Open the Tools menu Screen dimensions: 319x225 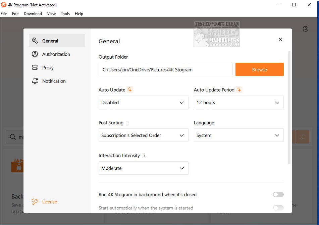click(65, 14)
